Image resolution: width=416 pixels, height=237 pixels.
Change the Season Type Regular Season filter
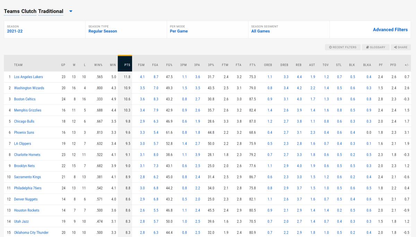click(x=126, y=29)
